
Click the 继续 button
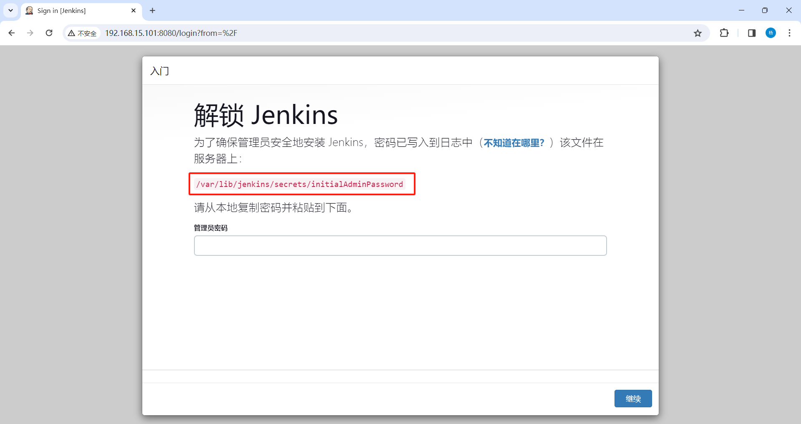pos(633,399)
